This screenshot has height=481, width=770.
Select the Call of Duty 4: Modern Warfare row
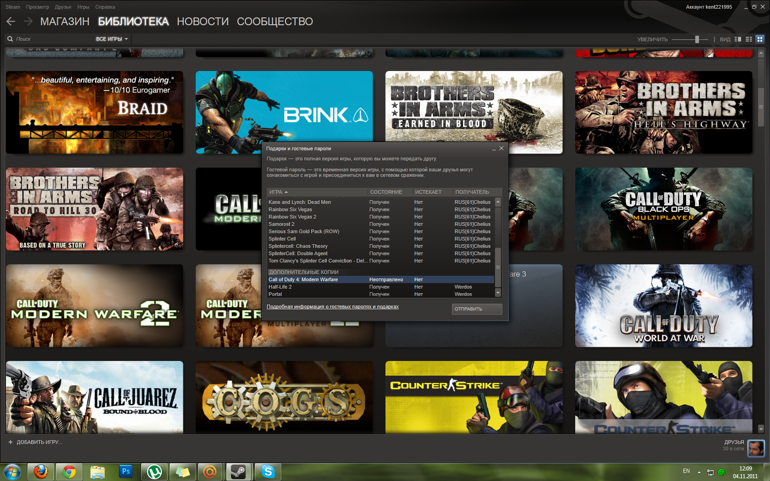[380, 279]
